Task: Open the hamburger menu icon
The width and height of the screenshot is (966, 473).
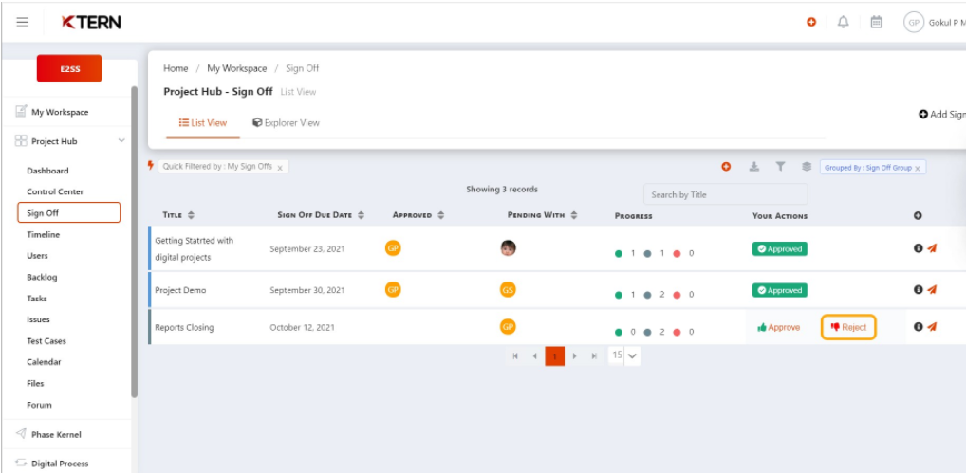Action: pos(22,22)
